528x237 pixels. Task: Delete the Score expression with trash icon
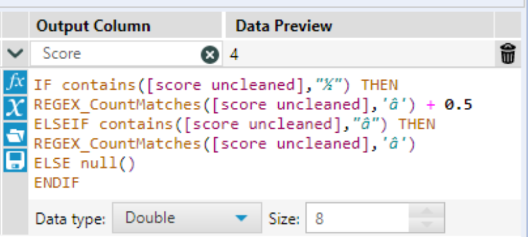pyautogui.click(x=508, y=54)
